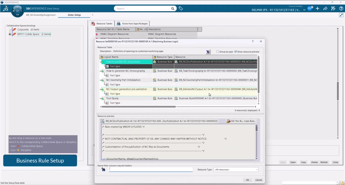The width and height of the screenshot is (345, 185).
Task: Click the plus add icon in top bar
Action: pyautogui.click(x=317, y=8)
